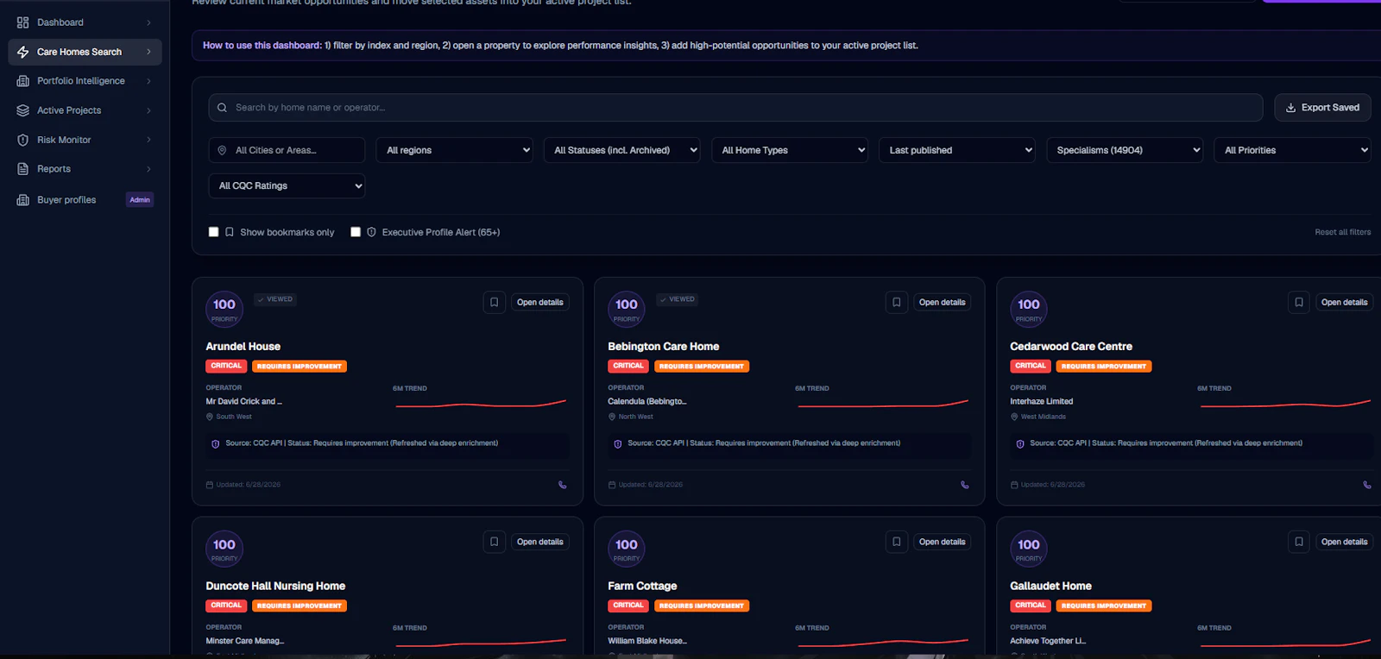Open All CQC Ratings dropdown

[287, 185]
